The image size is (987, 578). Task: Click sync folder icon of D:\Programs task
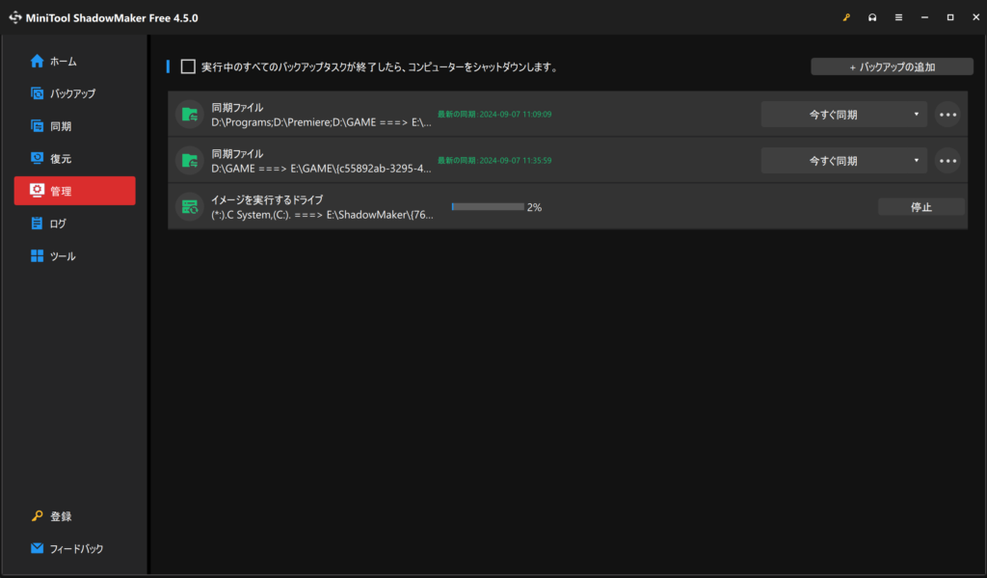pos(190,115)
